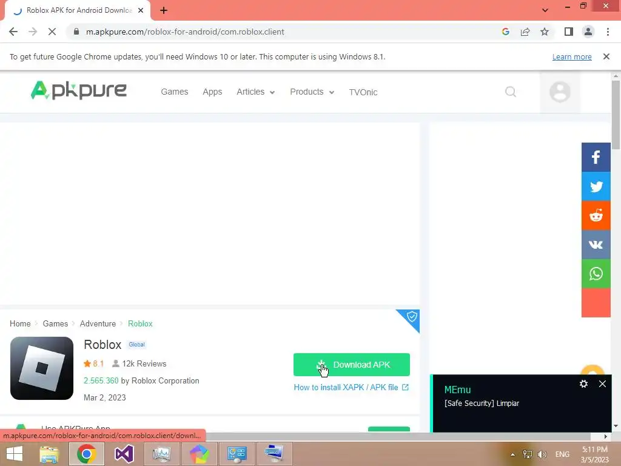Switch ENG input language
This screenshot has width=621, height=466.
pyautogui.click(x=562, y=454)
